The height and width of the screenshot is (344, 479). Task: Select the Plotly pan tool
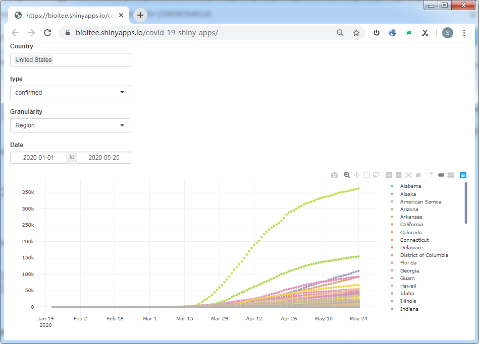click(x=356, y=175)
